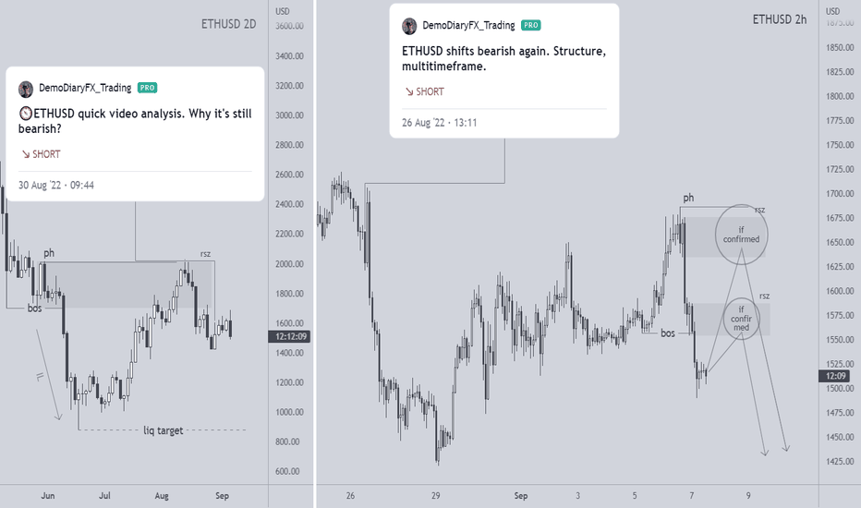This screenshot has height=508, width=861.
Task: Select the upper 'if confirmed' circle annotation
Action: 741,235
